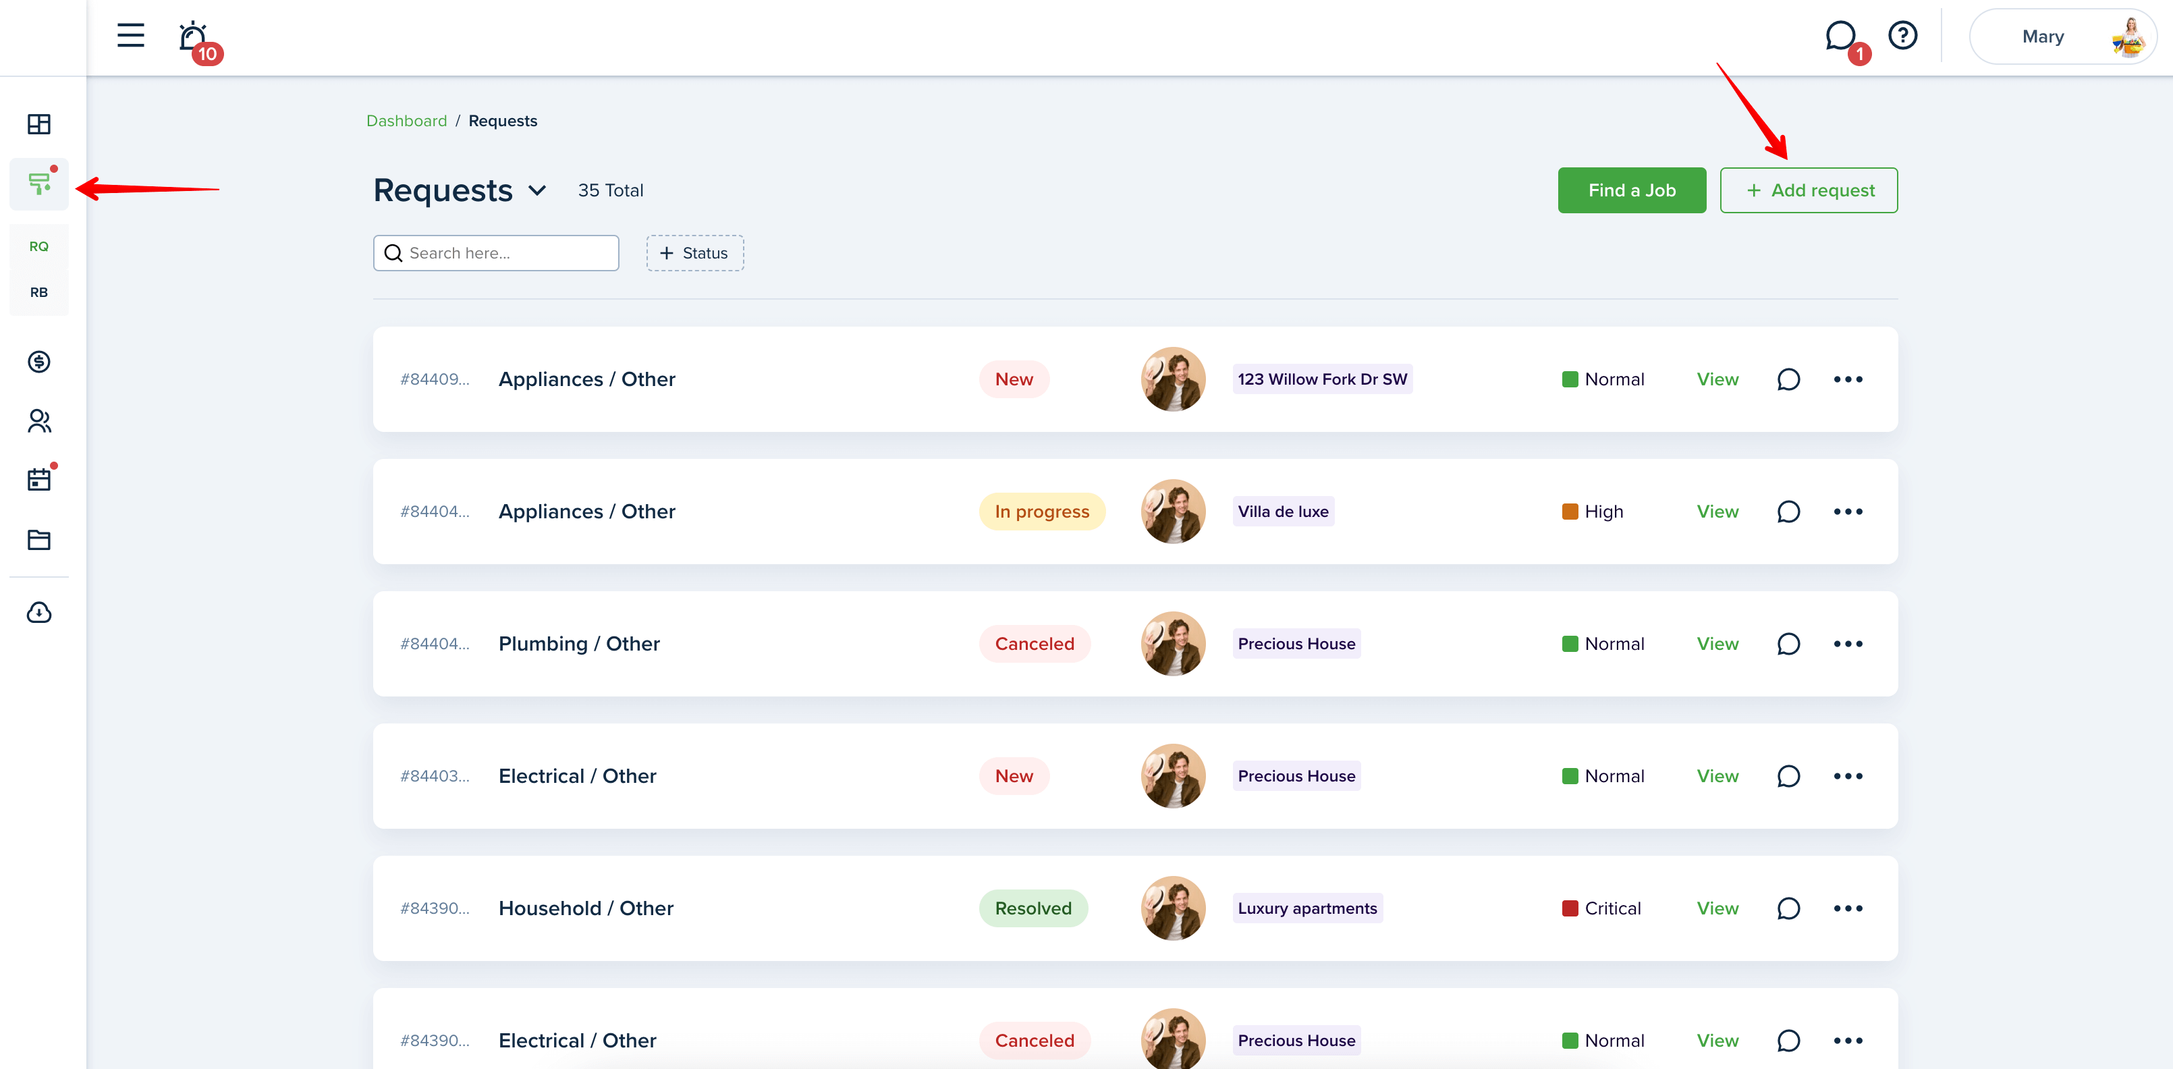This screenshot has width=2173, height=1069.
Task: Click the Luxury apartments property tag
Action: (x=1308, y=908)
